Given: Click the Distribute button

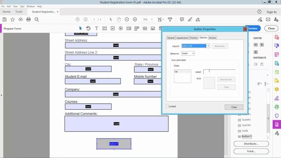Looking at the screenshot, I should pos(251,144).
